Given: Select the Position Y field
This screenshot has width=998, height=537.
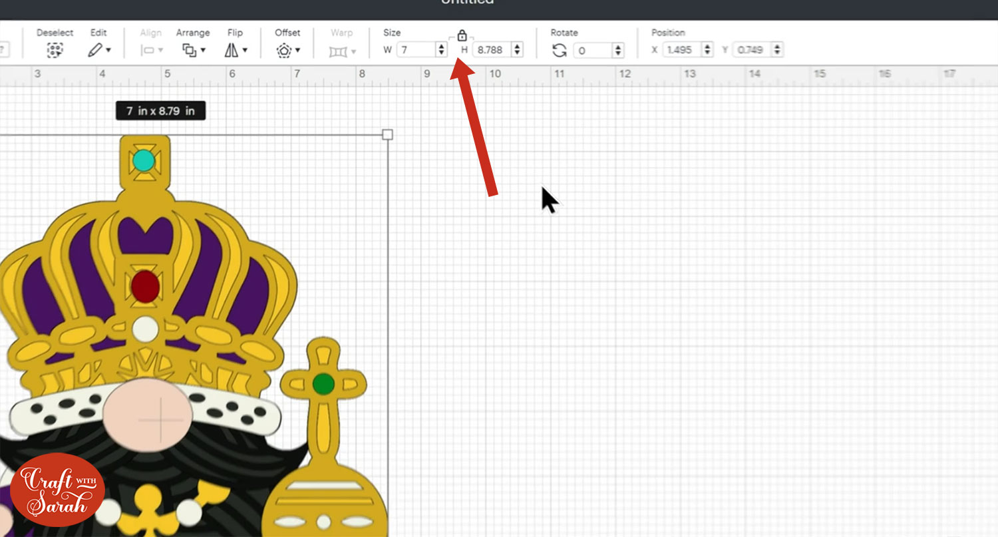Looking at the screenshot, I should coord(752,50).
